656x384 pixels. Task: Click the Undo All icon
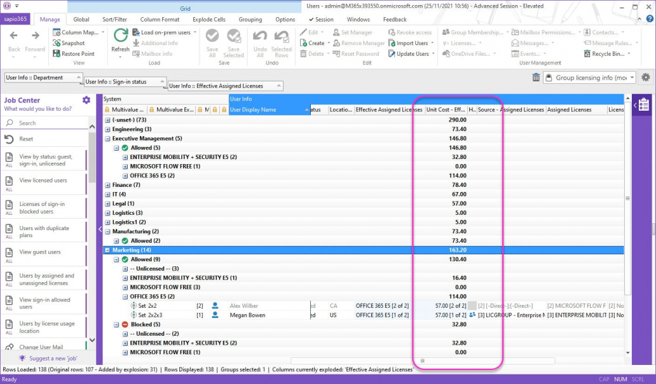point(260,36)
